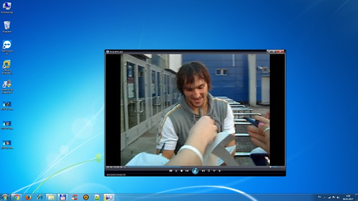Screen dimensions: 358x201
Task: Open the Action Center flag tray icon
Action: 333,197
